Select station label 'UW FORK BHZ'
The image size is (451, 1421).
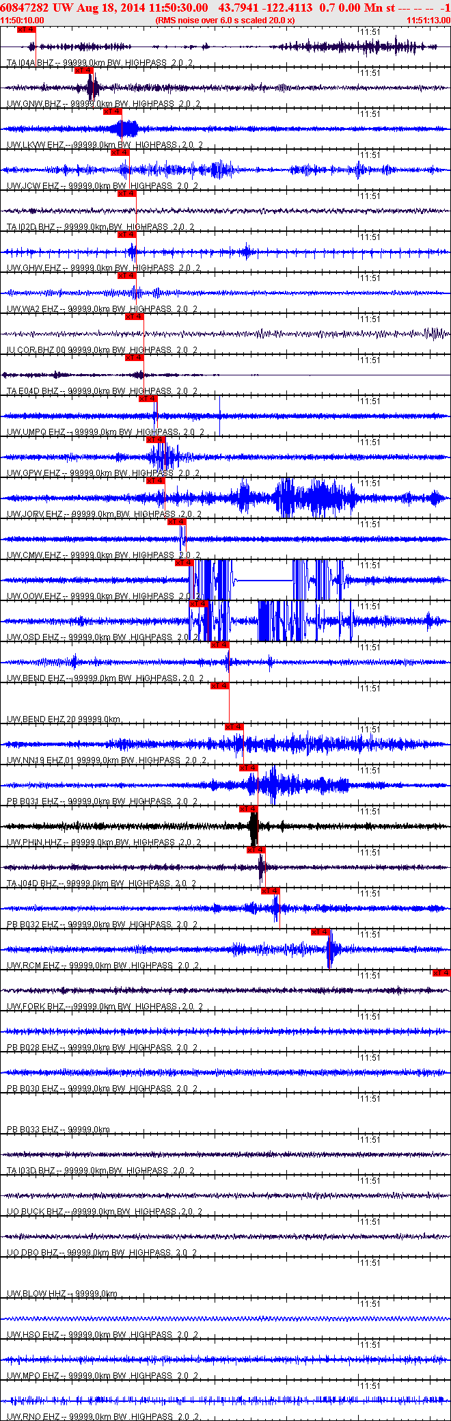36,1007
